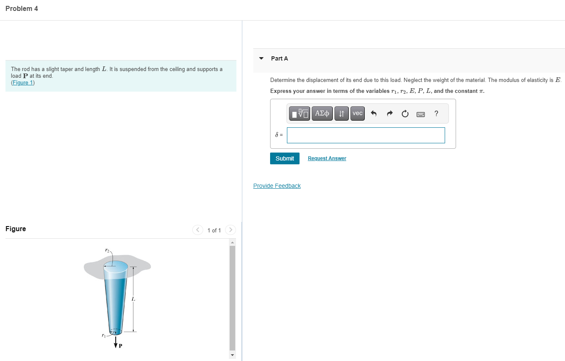Open help for the equation editor
This screenshot has width=565, height=361.
click(436, 113)
